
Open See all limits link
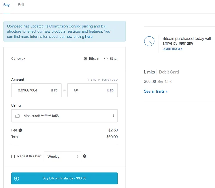click(156, 91)
